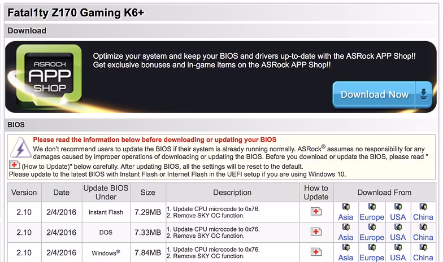
Task: Click the China download icon in Instant Flash row
Action: (x=423, y=207)
